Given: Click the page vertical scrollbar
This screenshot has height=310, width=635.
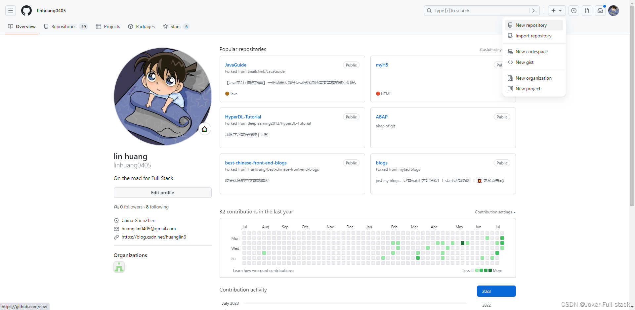Looking at the screenshot, I should (632, 106).
